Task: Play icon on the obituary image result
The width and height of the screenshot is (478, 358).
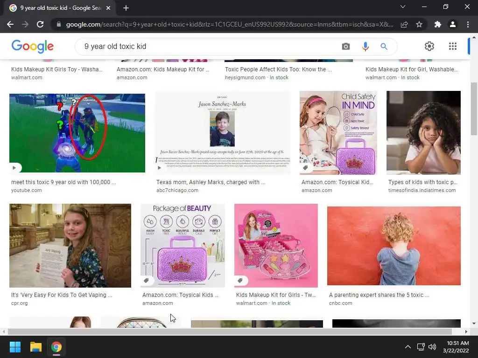Action: tap(160, 168)
